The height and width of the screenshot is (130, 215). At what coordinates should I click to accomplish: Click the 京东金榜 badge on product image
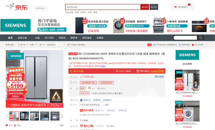[x=56, y=96]
